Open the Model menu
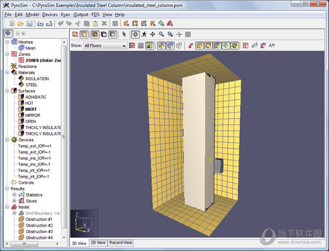Screen dimensions: 329x251 click(32, 14)
